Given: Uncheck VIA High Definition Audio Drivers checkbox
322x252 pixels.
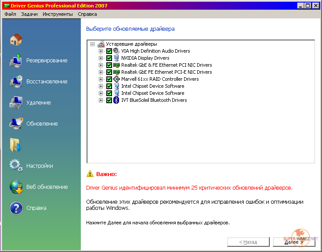Looking at the screenshot, I should pos(109,51).
